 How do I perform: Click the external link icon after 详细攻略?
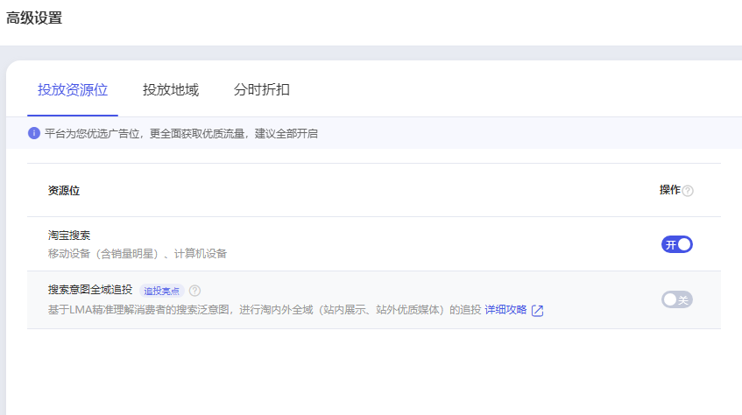click(538, 311)
